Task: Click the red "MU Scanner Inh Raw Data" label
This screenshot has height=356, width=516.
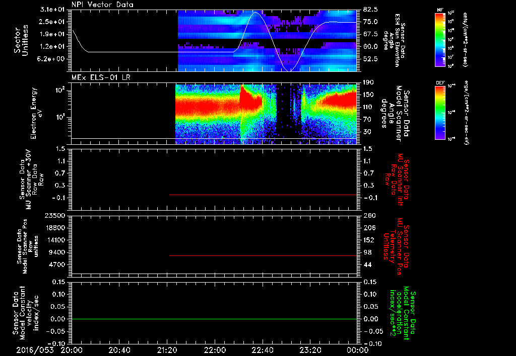Action: pyautogui.click(x=398, y=180)
